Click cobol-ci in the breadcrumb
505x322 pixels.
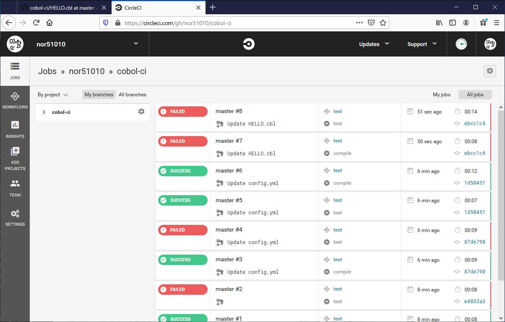pos(132,71)
